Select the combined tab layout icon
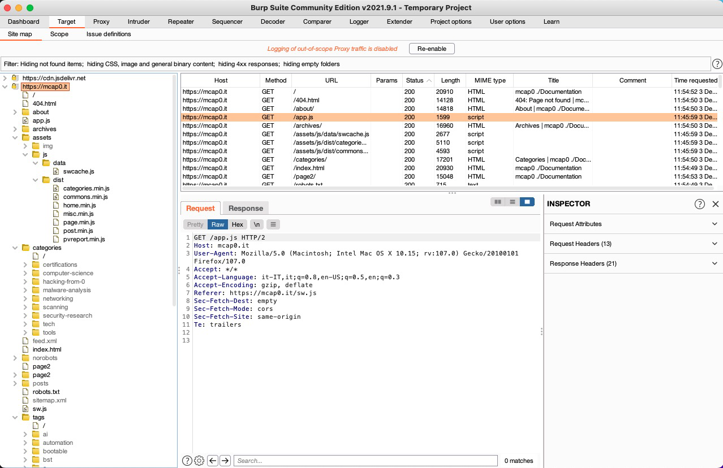723x468 pixels. [x=527, y=202]
